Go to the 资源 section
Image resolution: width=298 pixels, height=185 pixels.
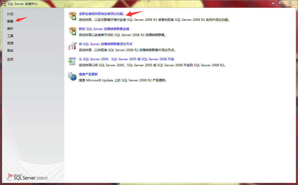click(10, 43)
